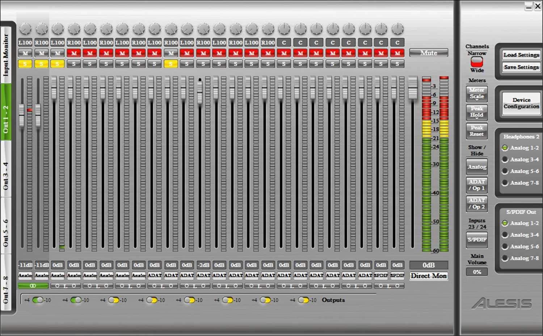Toggle the Peak Hold meter button
543x336 pixels.
(x=477, y=112)
